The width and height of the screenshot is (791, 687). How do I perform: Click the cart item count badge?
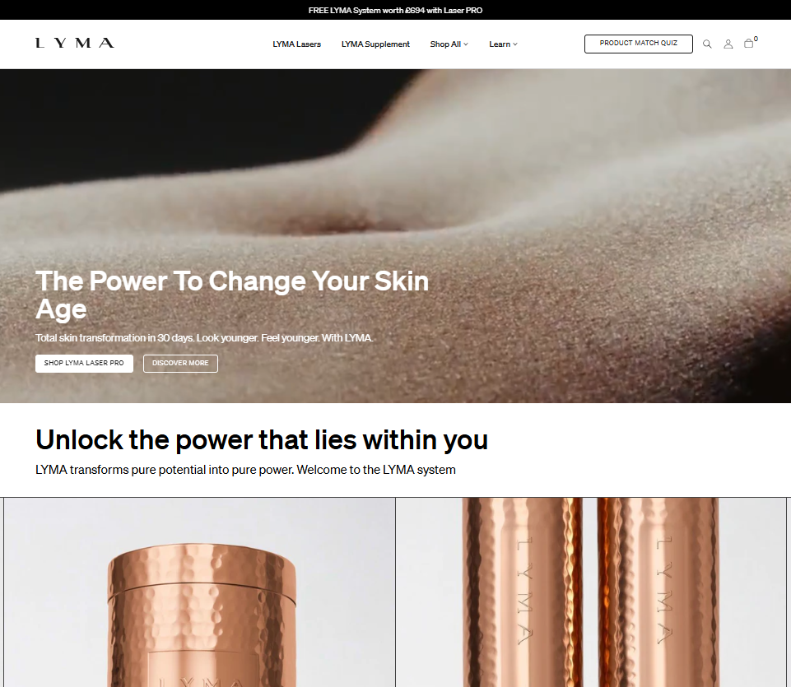tap(756, 39)
